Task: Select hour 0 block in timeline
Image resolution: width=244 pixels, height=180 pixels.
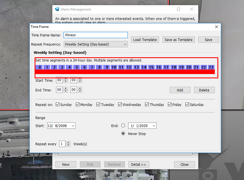Action: pyautogui.click(x=40, y=67)
